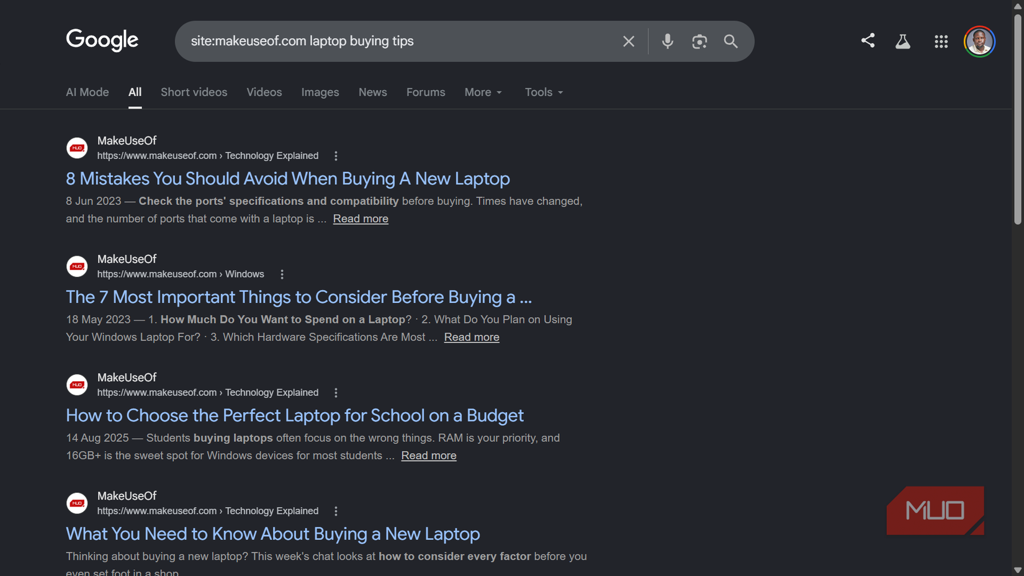This screenshot has width=1024, height=576.
Task: Click Read more under School on a Budget result
Action: tap(429, 456)
